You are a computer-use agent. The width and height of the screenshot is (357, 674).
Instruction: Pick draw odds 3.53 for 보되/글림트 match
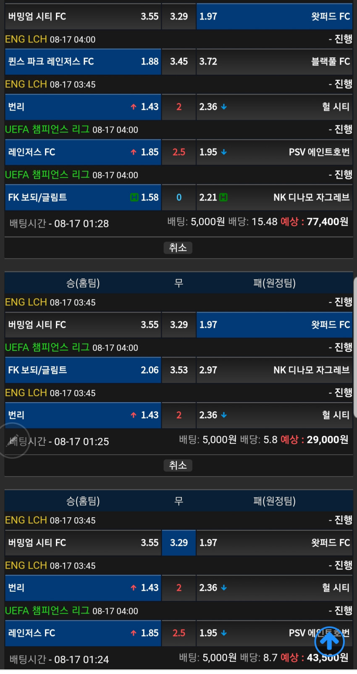click(179, 370)
